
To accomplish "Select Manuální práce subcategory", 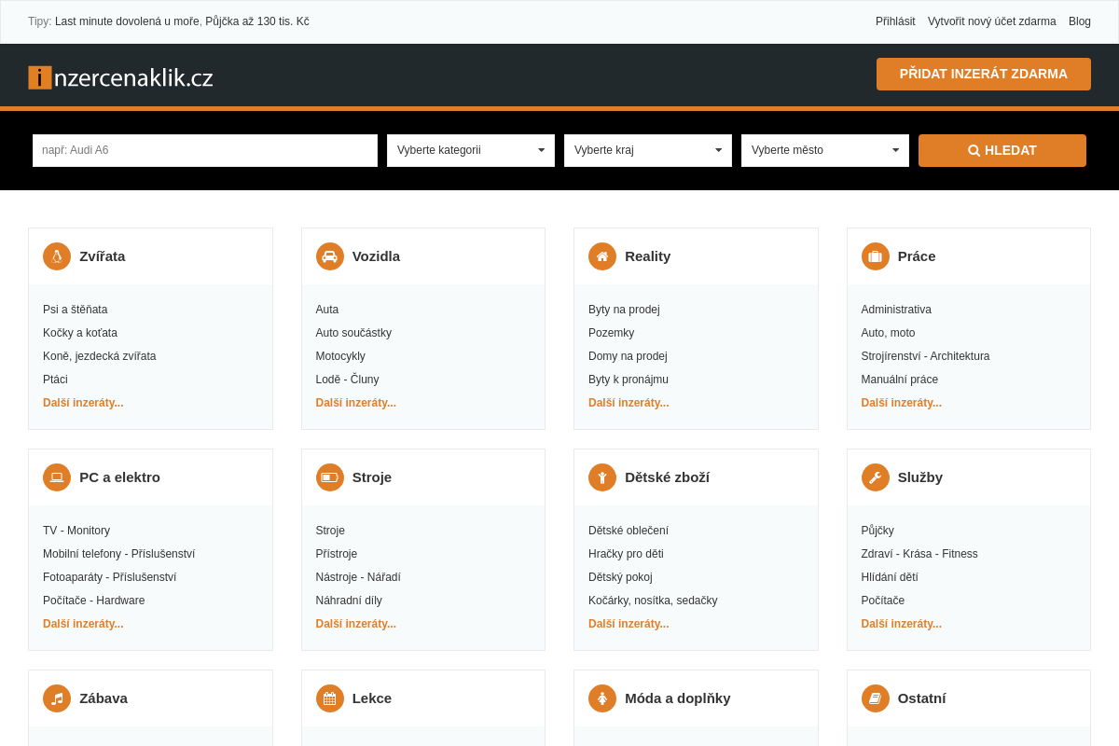I will pos(900,380).
